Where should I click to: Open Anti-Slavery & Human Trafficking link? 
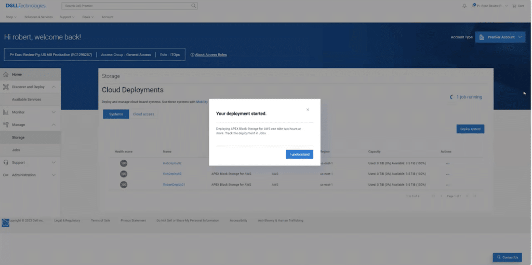click(281, 220)
